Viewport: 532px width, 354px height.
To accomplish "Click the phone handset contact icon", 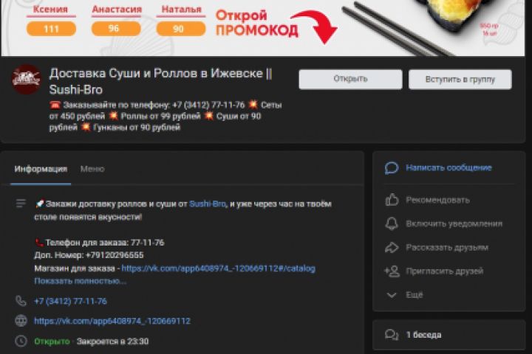I will tap(21, 301).
